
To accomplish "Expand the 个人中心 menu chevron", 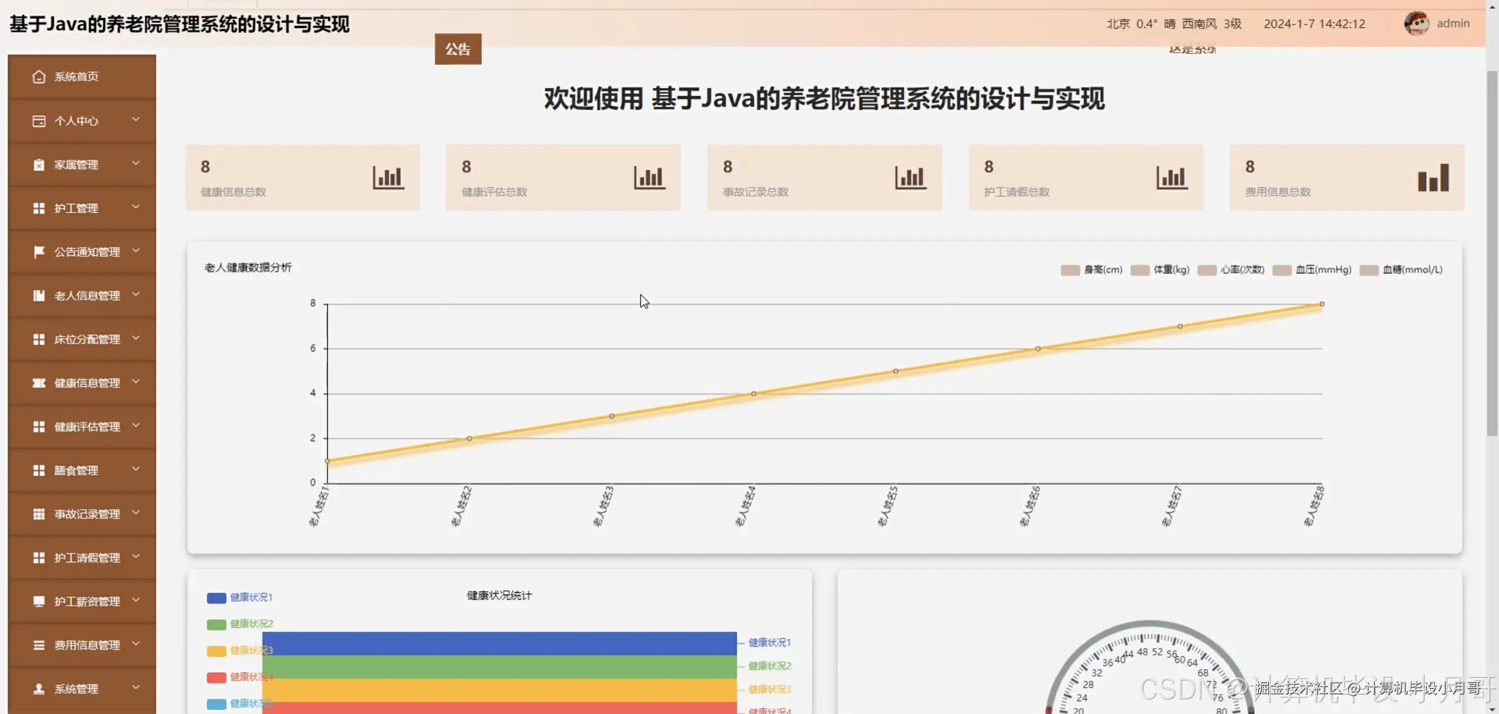I will click(136, 119).
